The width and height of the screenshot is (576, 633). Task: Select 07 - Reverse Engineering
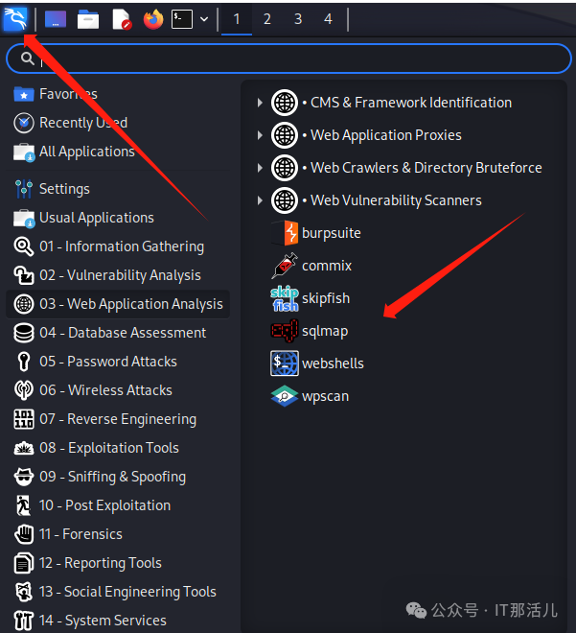tap(118, 419)
